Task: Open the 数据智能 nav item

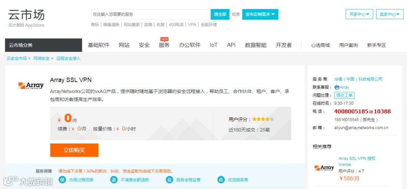Action: [256, 45]
